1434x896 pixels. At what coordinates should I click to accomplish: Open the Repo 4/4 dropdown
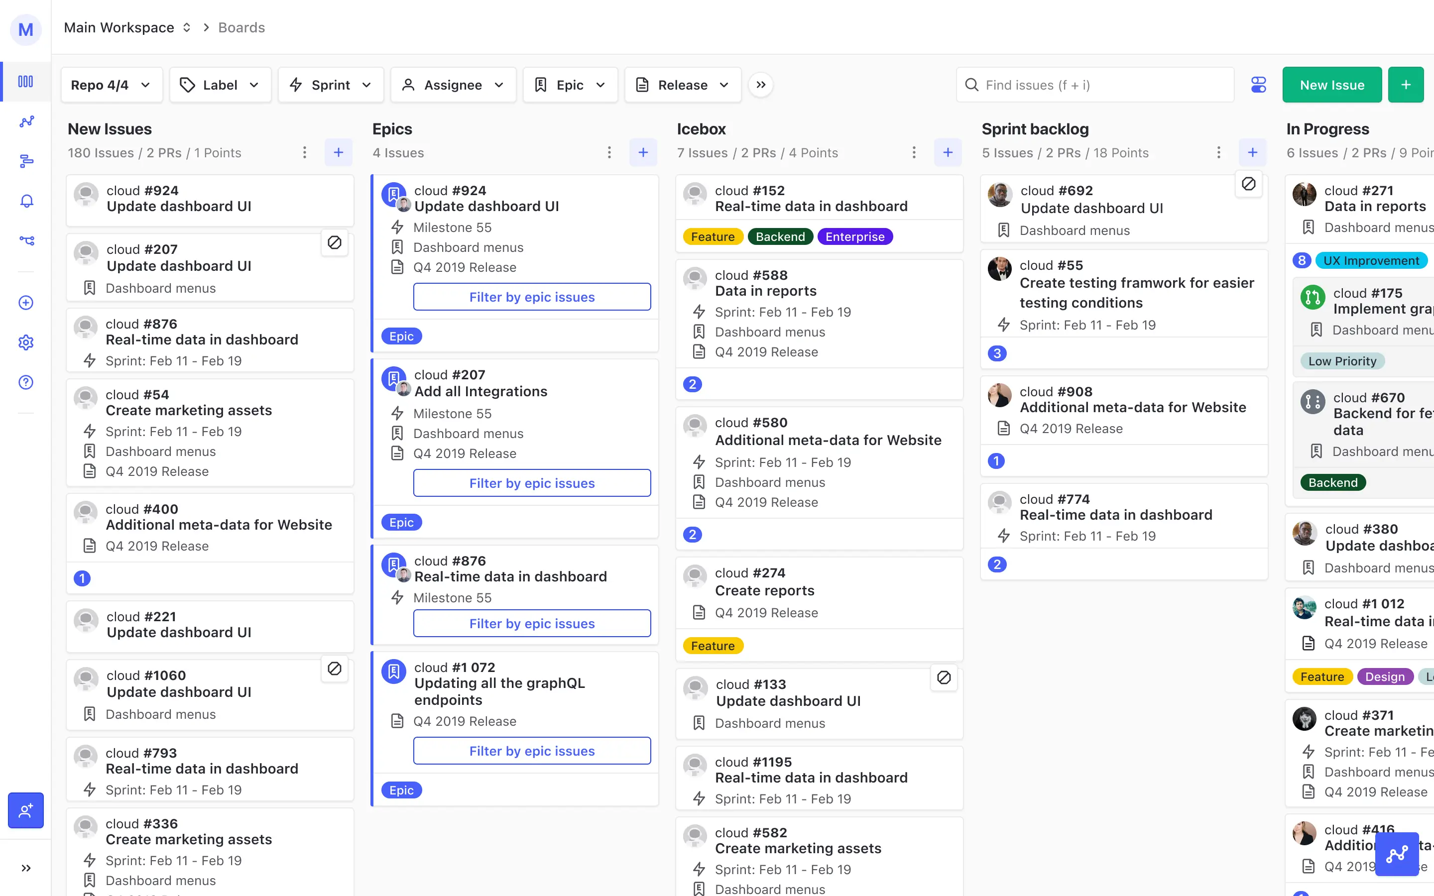click(112, 85)
